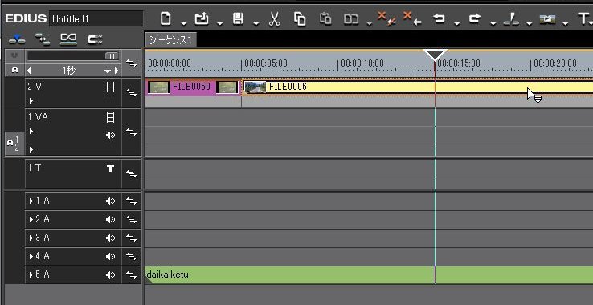Toggle video mute on 1 VA track

tap(110, 118)
